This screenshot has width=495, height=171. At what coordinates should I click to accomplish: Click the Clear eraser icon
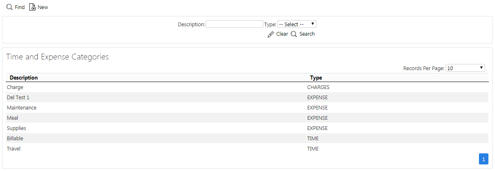pyautogui.click(x=270, y=34)
